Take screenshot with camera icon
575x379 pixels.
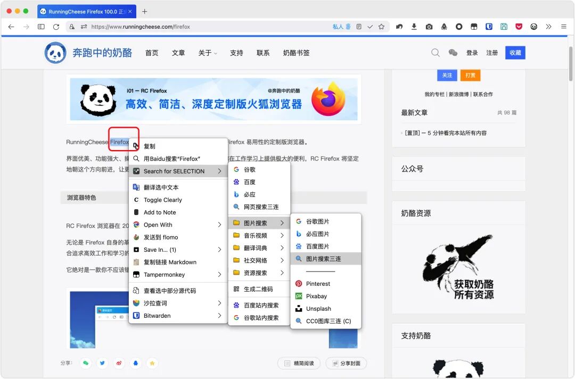pyautogui.click(x=429, y=27)
